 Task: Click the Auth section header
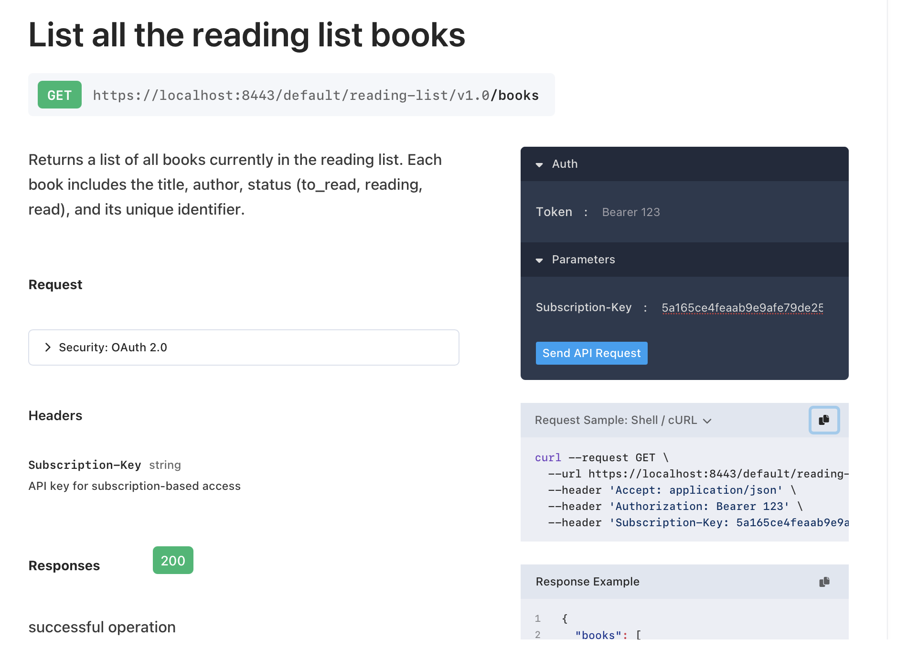click(565, 164)
